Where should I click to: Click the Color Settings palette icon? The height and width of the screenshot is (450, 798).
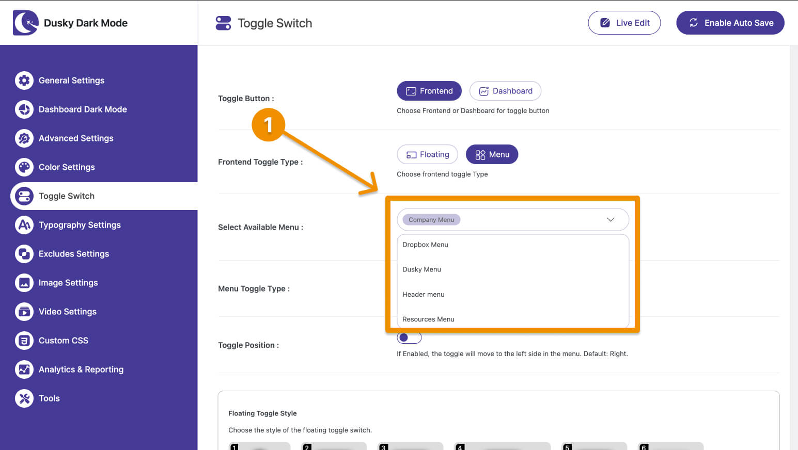pos(24,167)
